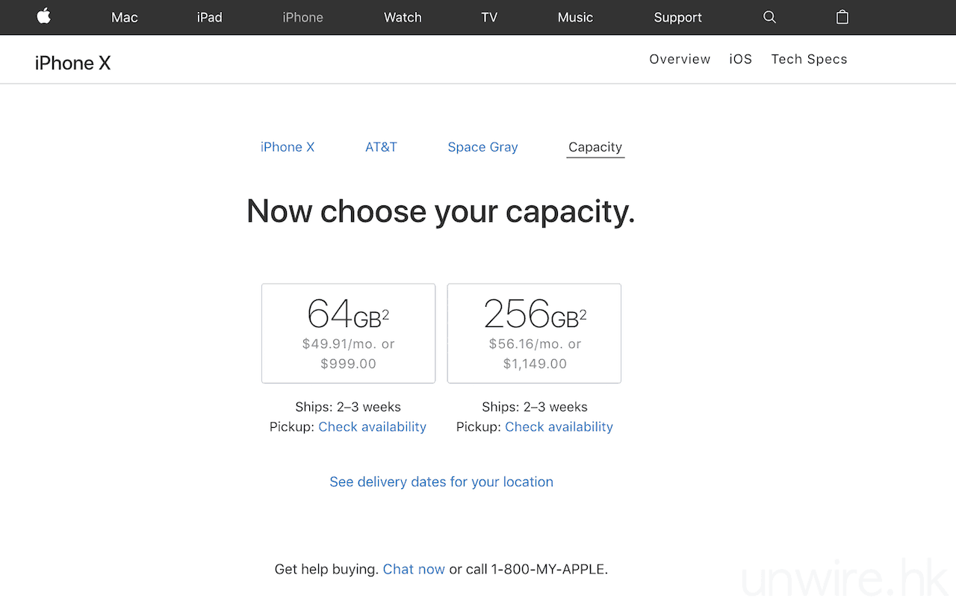Switch to the Tech Specs tab
Screen dimensions: 956x616
[x=809, y=60]
